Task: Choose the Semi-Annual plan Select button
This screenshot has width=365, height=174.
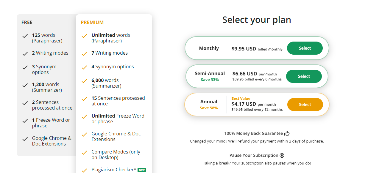Action: tap(304, 76)
